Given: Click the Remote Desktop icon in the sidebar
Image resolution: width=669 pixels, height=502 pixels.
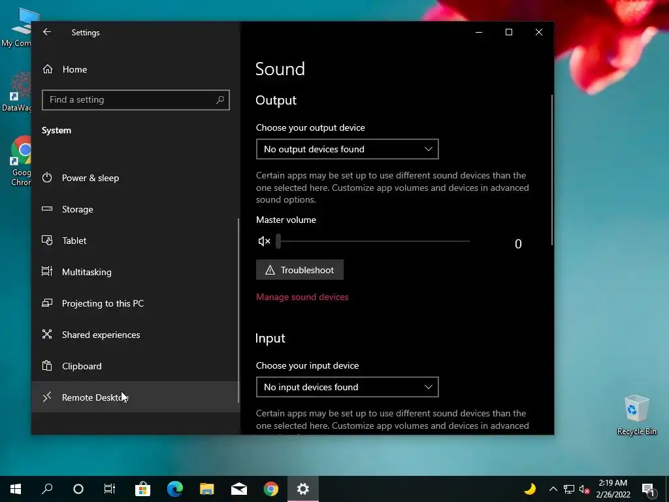Looking at the screenshot, I should click(x=47, y=397).
